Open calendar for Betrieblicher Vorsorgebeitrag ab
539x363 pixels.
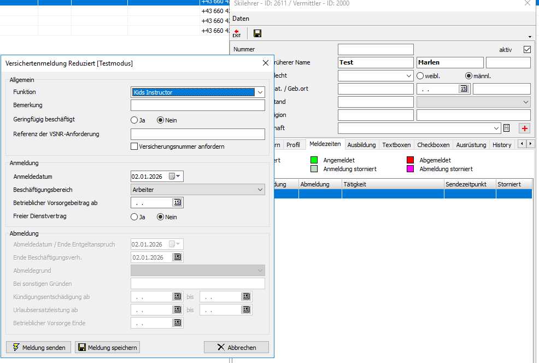[x=177, y=203]
